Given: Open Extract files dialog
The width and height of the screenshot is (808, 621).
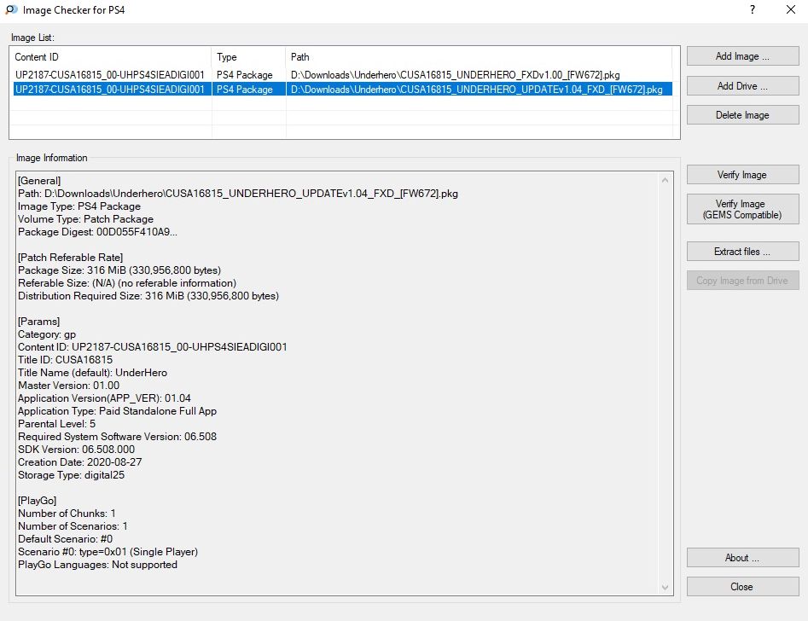Looking at the screenshot, I should 742,252.
